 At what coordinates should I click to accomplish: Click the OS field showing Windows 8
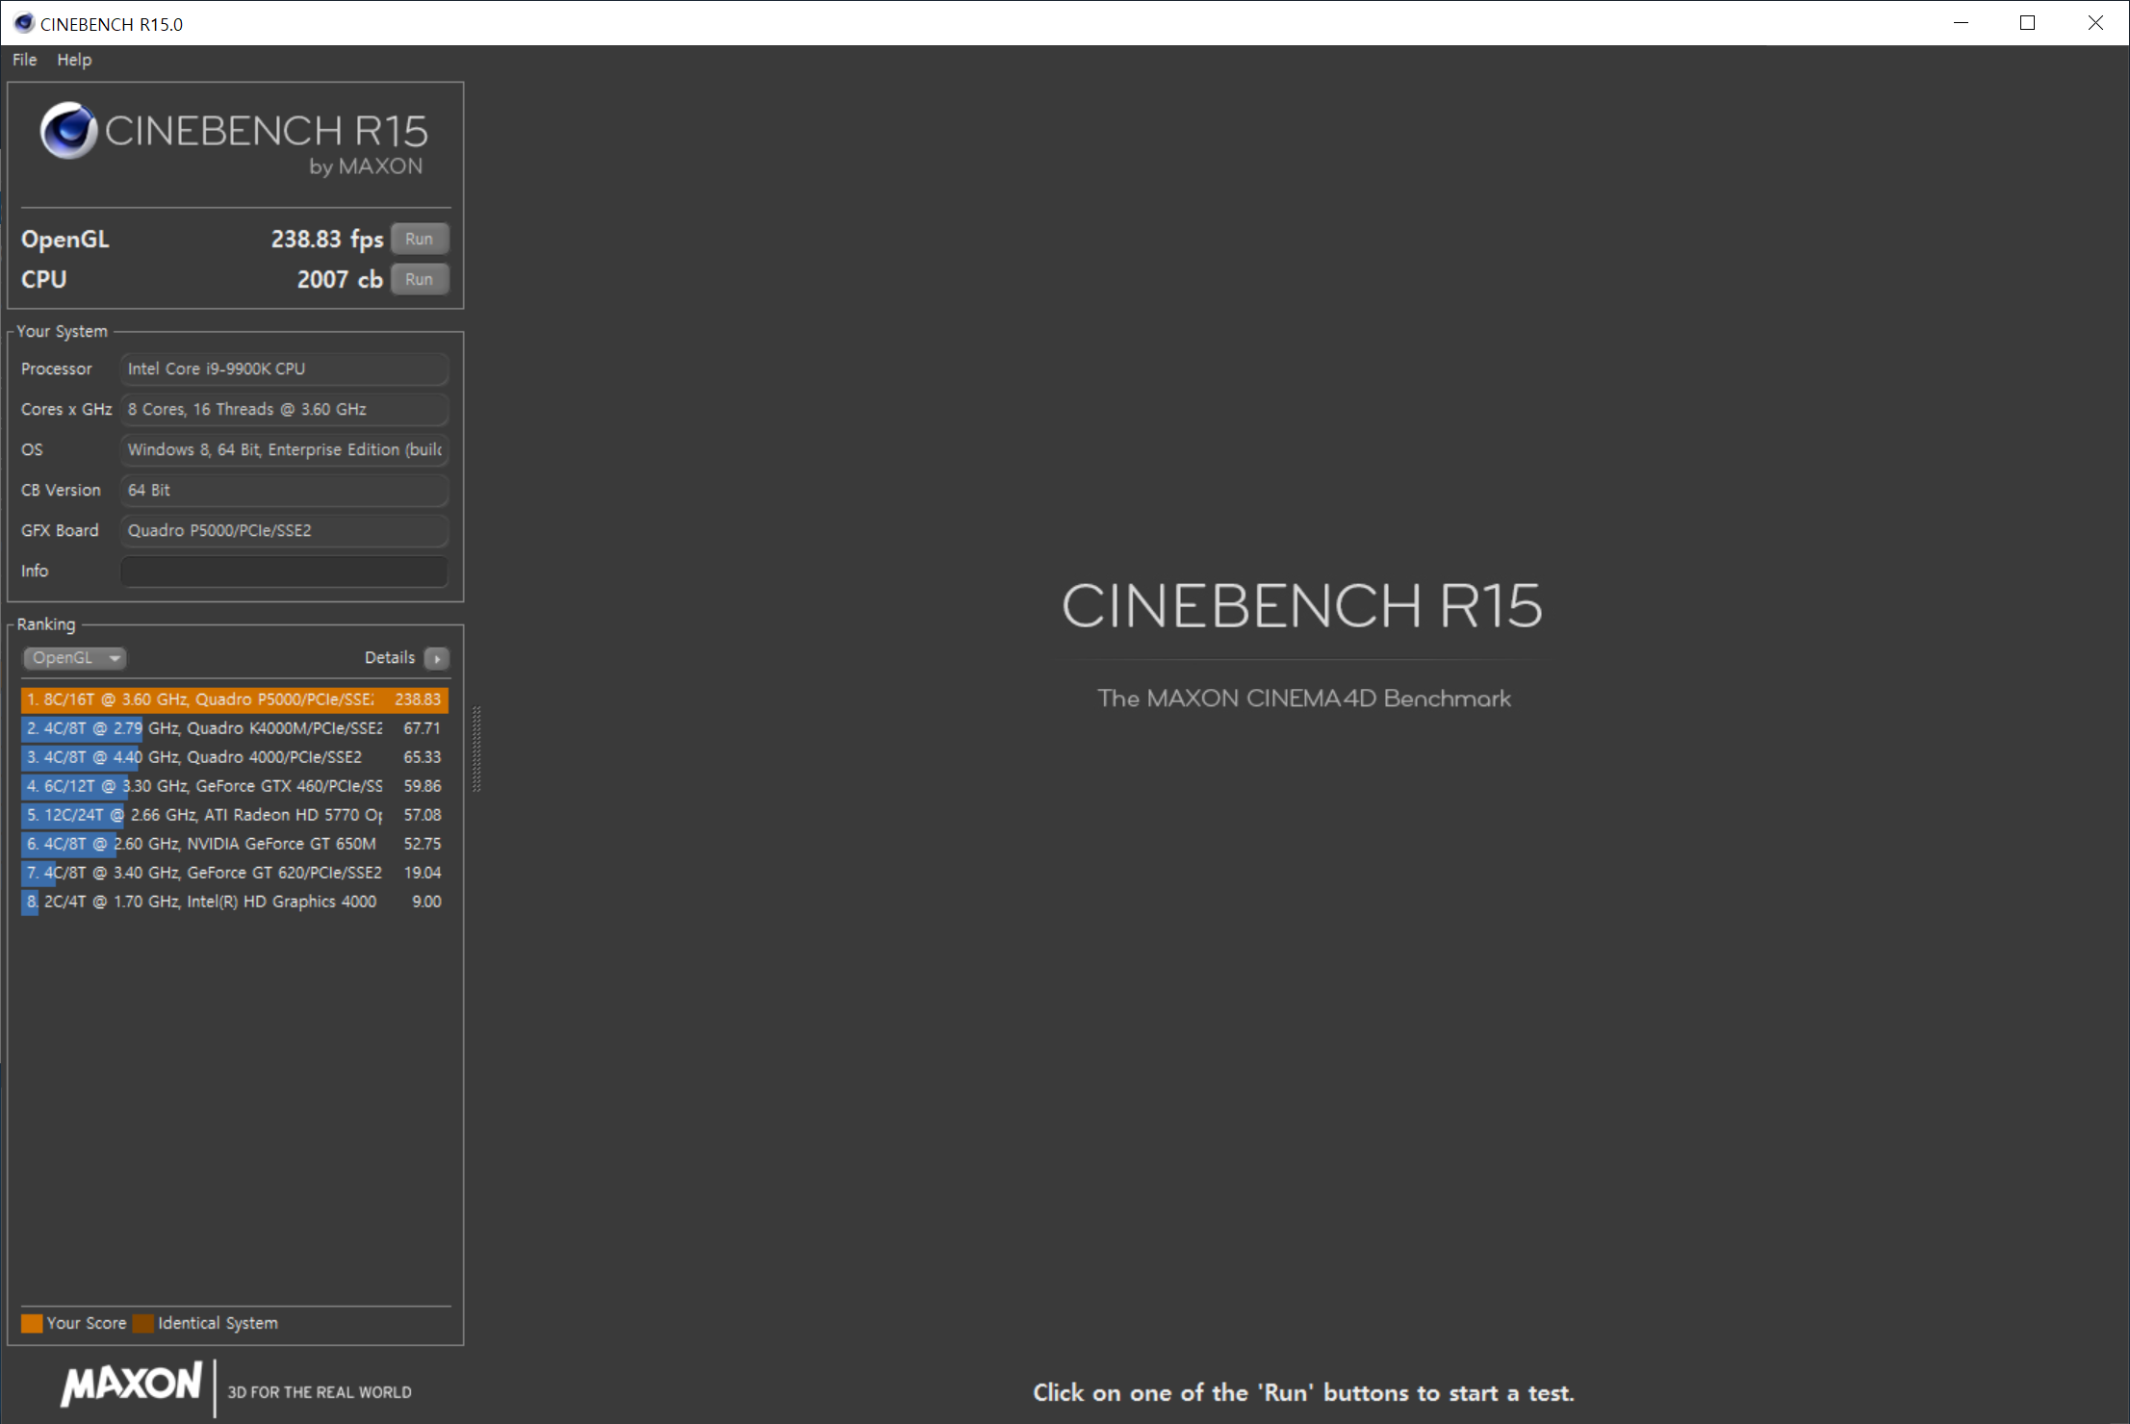(x=284, y=449)
